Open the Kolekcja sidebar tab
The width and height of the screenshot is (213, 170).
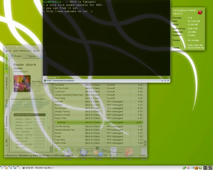[x=6, y=83]
